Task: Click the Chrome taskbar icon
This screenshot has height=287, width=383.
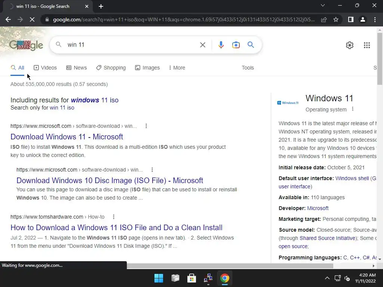Action: point(225,278)
